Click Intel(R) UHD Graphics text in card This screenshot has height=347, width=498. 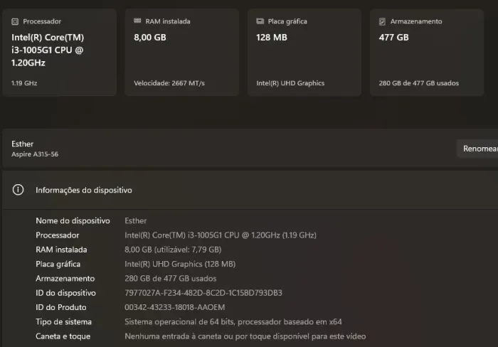[x=290, y=83]
